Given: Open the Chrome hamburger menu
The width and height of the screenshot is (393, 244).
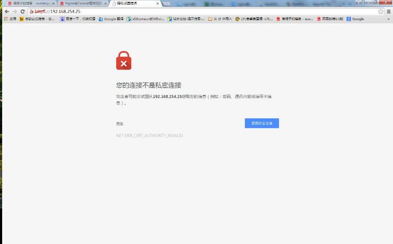Looking at the screenshot, I should click(x=389, y=12).
